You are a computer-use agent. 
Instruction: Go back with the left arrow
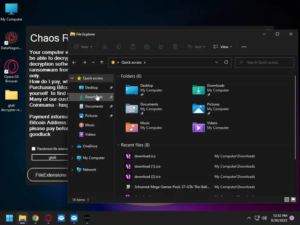tap(74, 62)
